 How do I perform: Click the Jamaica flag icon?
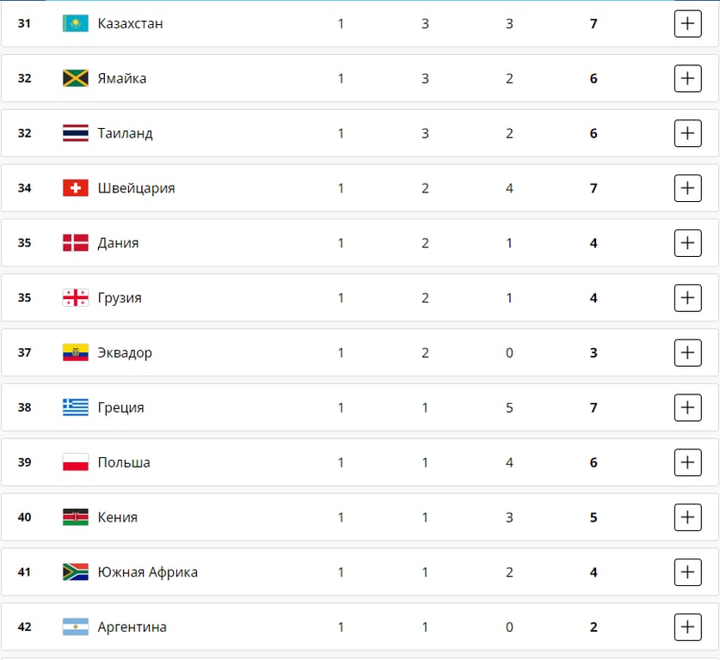76,78
